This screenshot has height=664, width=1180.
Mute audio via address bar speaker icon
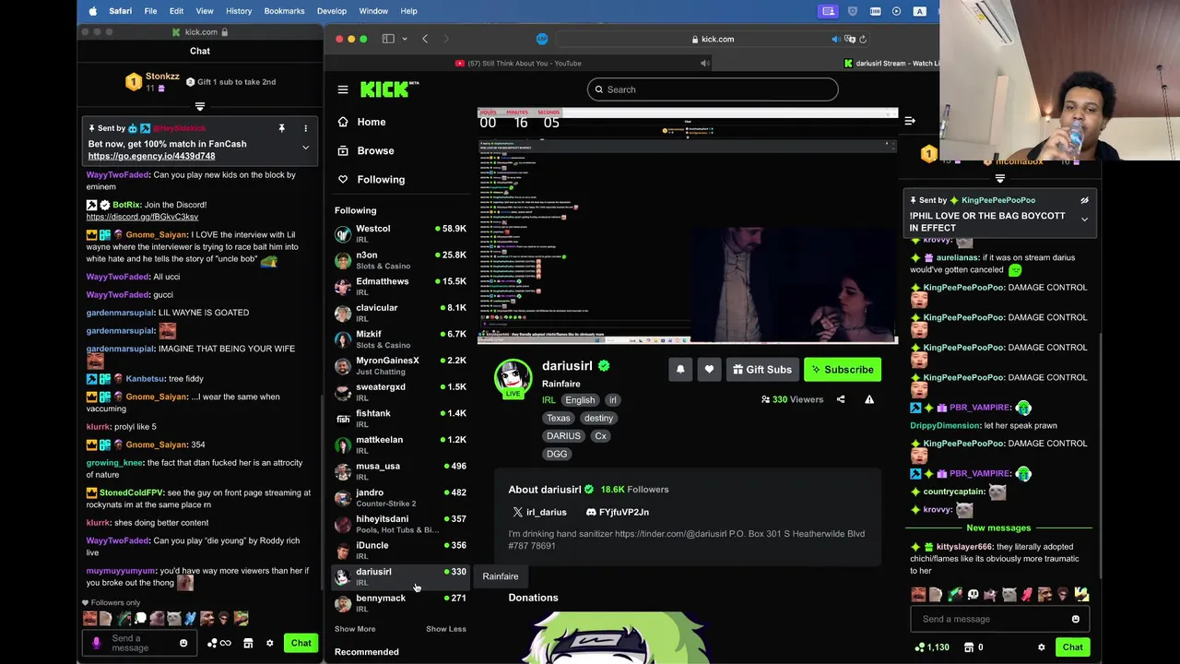(835, 39)
